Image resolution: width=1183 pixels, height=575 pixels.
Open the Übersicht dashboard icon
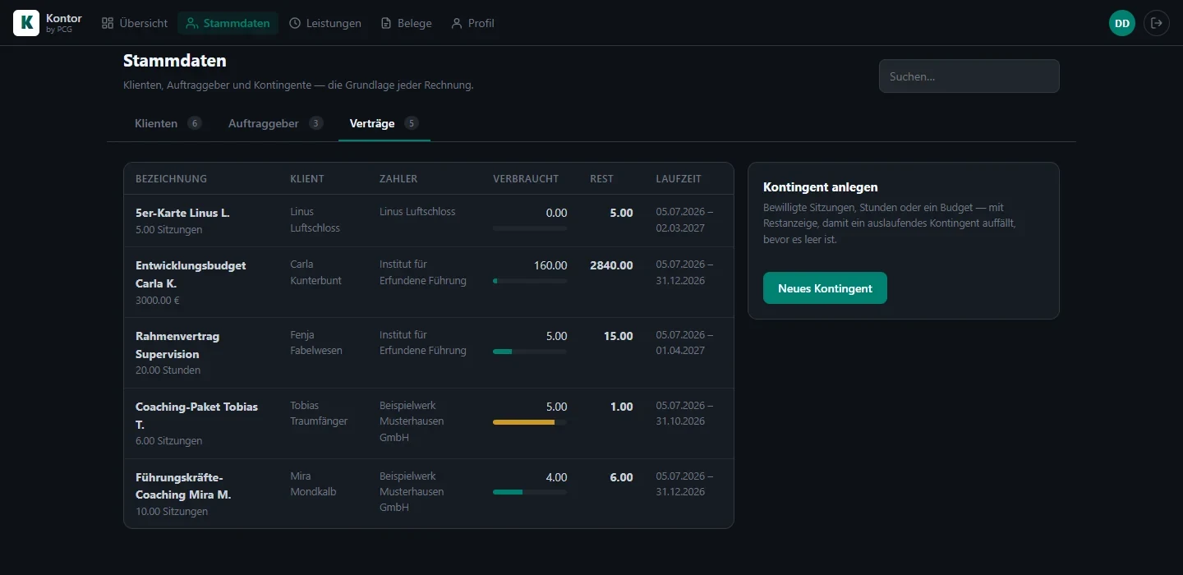click(108, 23)
